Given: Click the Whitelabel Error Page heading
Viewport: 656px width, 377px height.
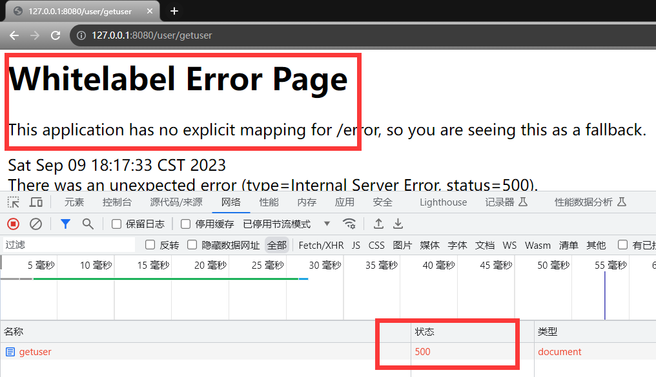Looking at the screenshot, I should point(178,79).
